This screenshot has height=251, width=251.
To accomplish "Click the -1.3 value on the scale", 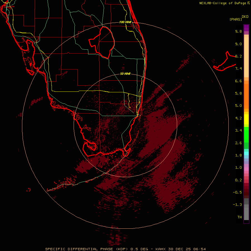I will tap(237, 205).
